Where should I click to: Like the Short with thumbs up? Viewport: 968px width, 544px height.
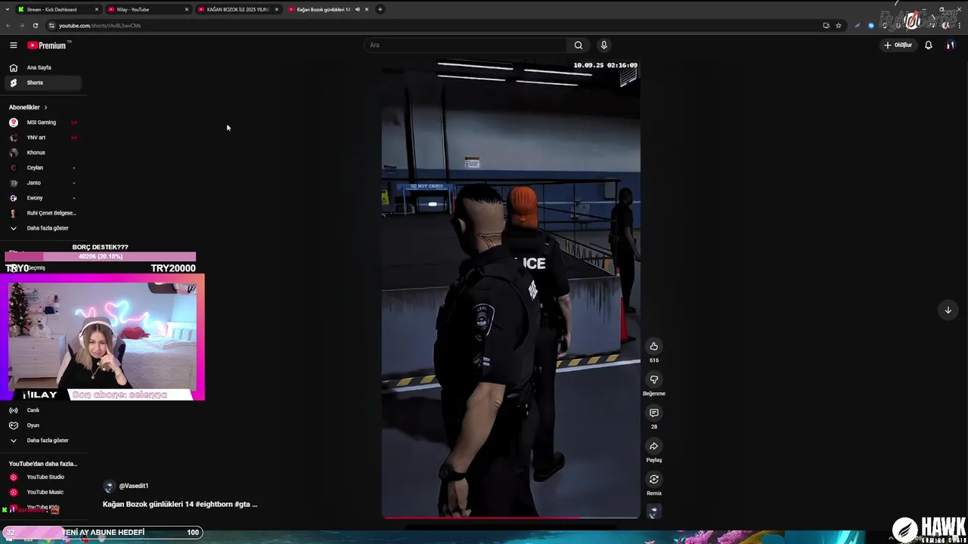(654, 346)
